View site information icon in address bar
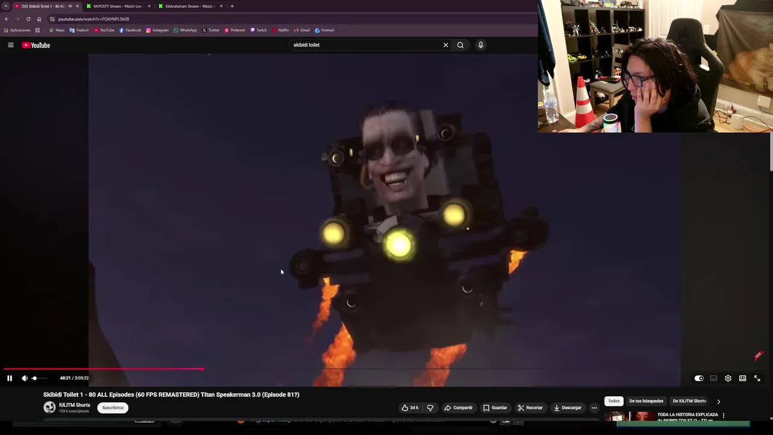773x435 pixels. click(52, 19)
